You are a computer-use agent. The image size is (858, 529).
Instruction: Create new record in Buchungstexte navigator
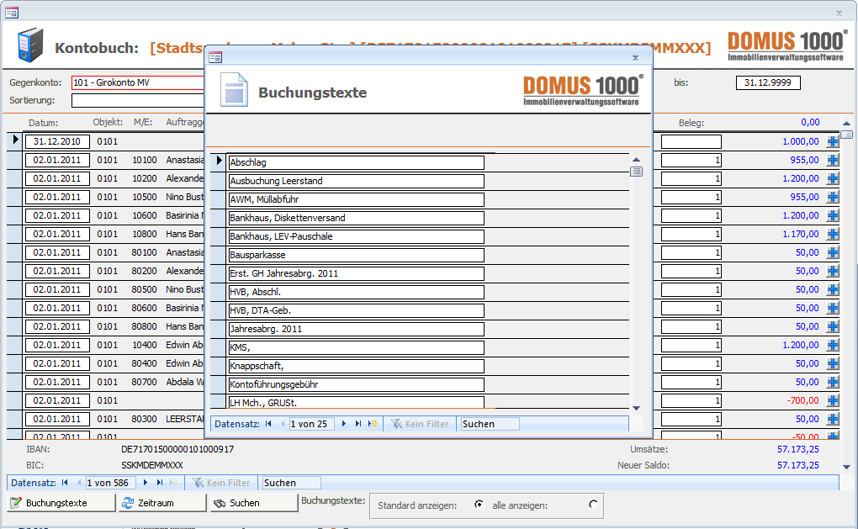[x=373, y=423]
